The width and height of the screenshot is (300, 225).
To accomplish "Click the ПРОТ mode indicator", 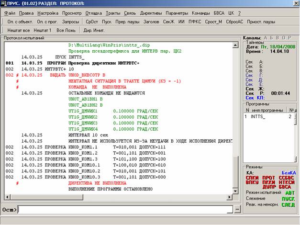I will [x=268, y=178].
